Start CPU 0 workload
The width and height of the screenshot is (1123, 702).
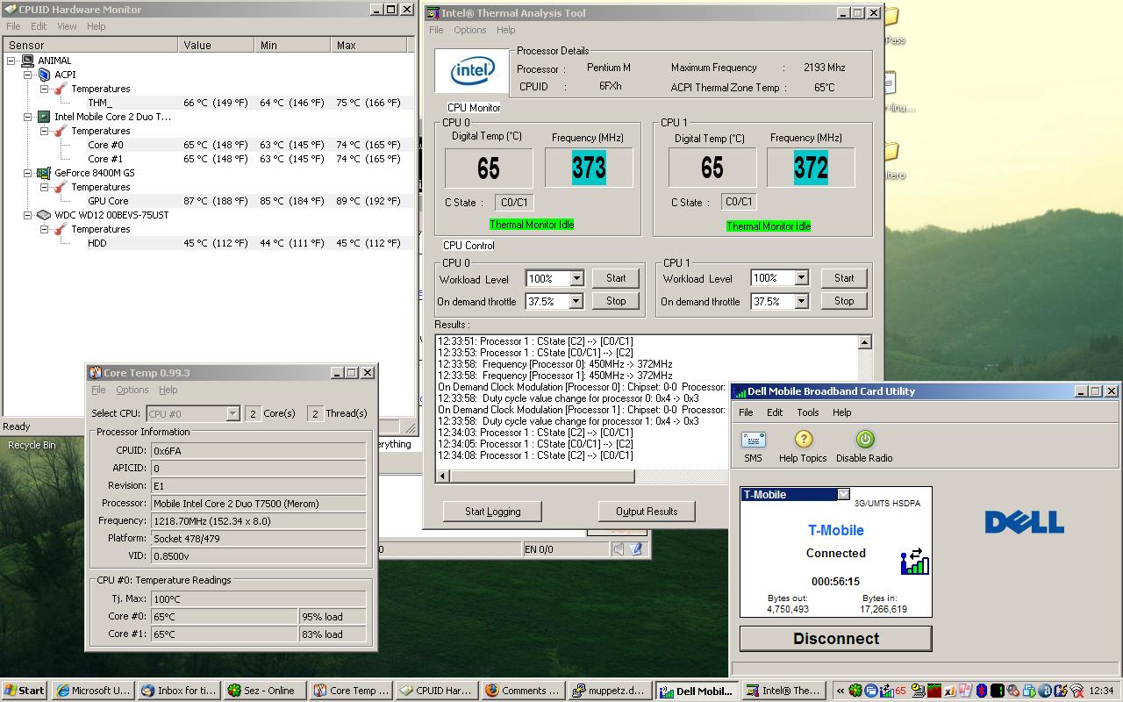(x=616, y=278)
